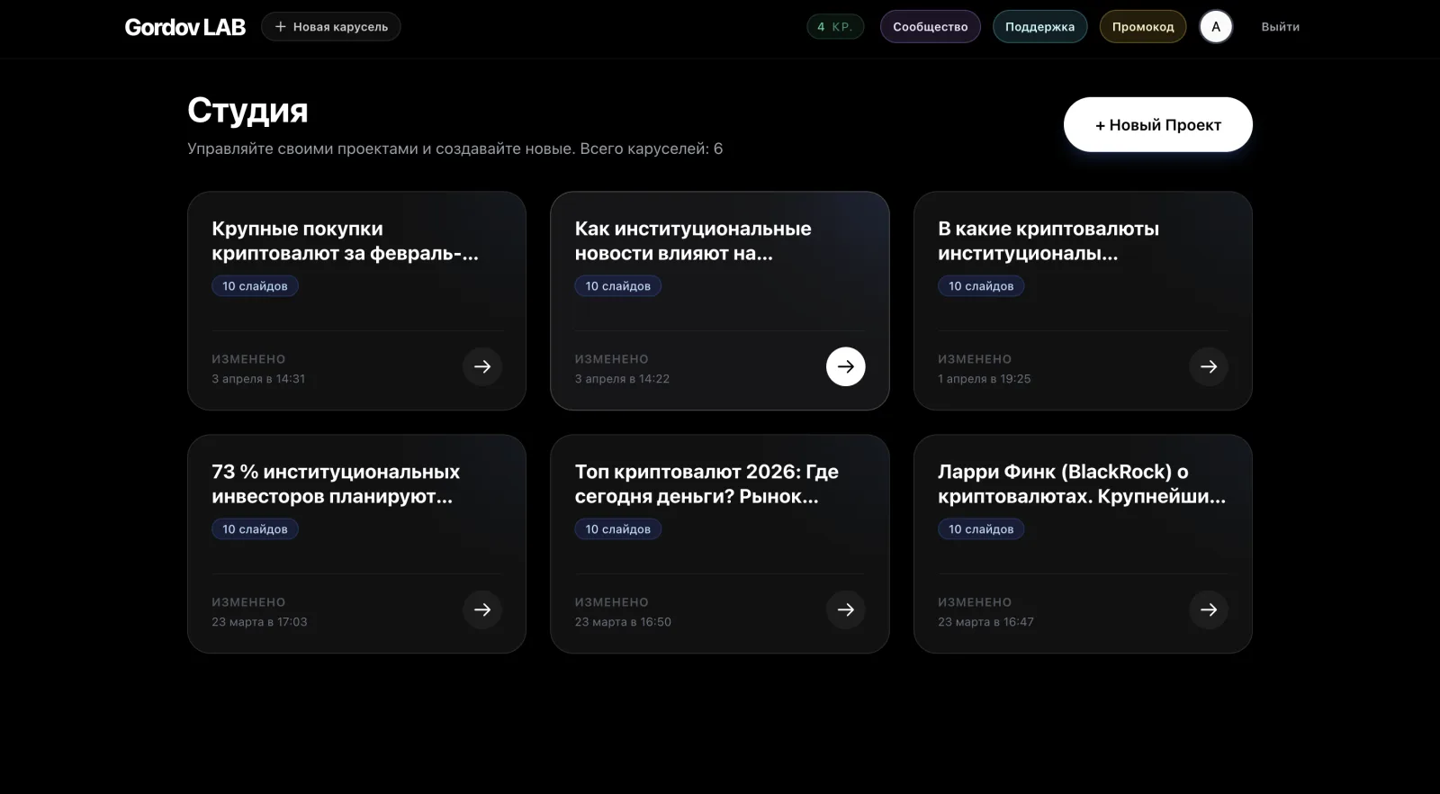
Task: Select title '73 % институциональных инвесторов планируют...'
Action: [x=336, y=484]
